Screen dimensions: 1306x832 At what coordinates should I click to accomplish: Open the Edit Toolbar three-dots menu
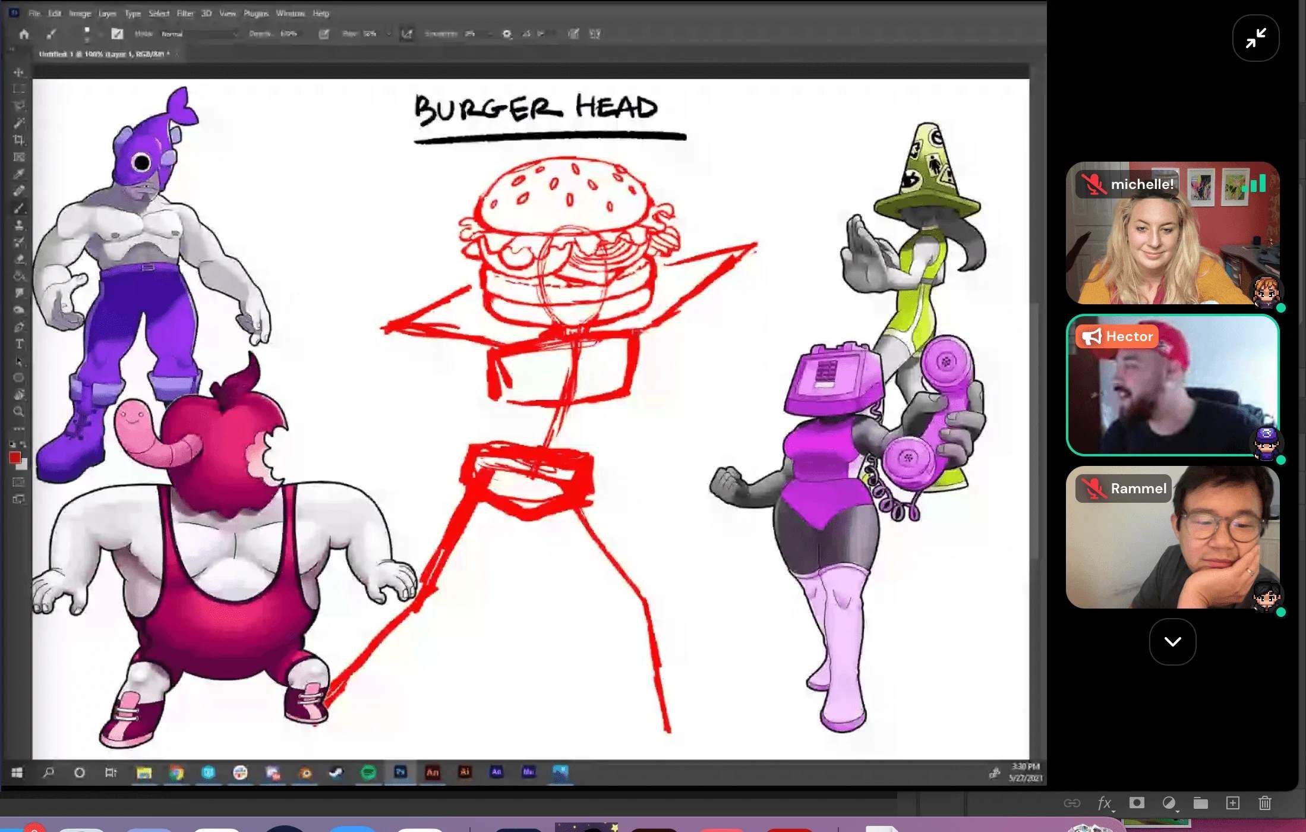coord(19,428)
